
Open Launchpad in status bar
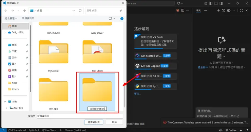(x=17, y=130)
